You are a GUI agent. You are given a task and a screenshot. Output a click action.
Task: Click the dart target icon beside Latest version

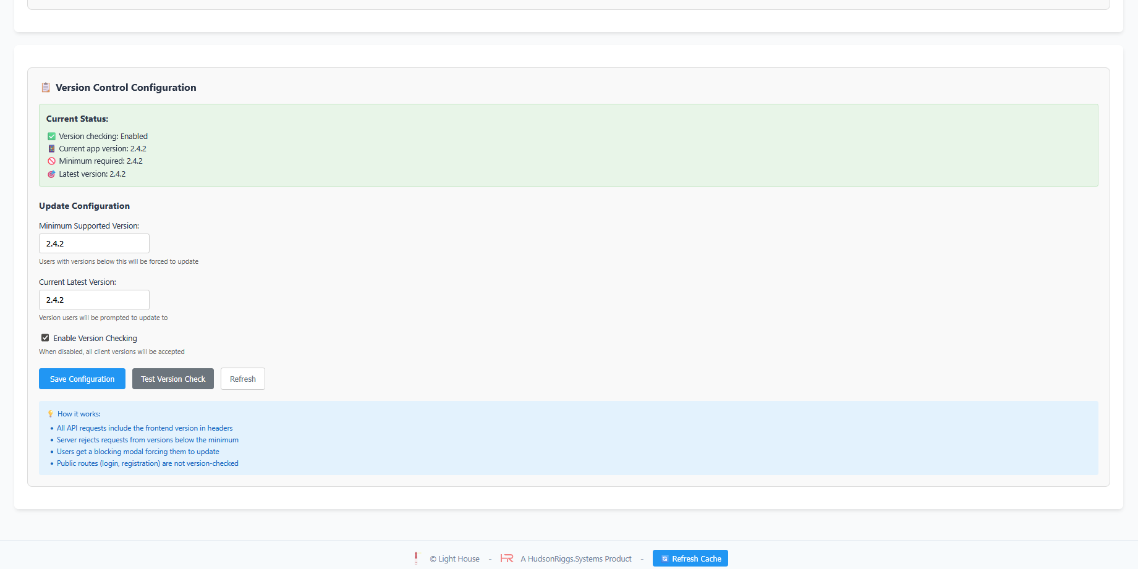(x=51, y=174)
